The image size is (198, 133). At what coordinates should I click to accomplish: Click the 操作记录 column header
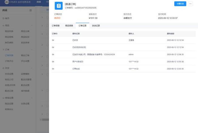point(76,34)
